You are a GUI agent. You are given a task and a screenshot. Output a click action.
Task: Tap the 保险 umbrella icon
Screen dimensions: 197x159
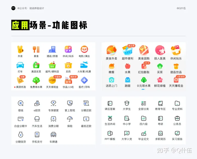pyautogui.click(x=70, y=119)
